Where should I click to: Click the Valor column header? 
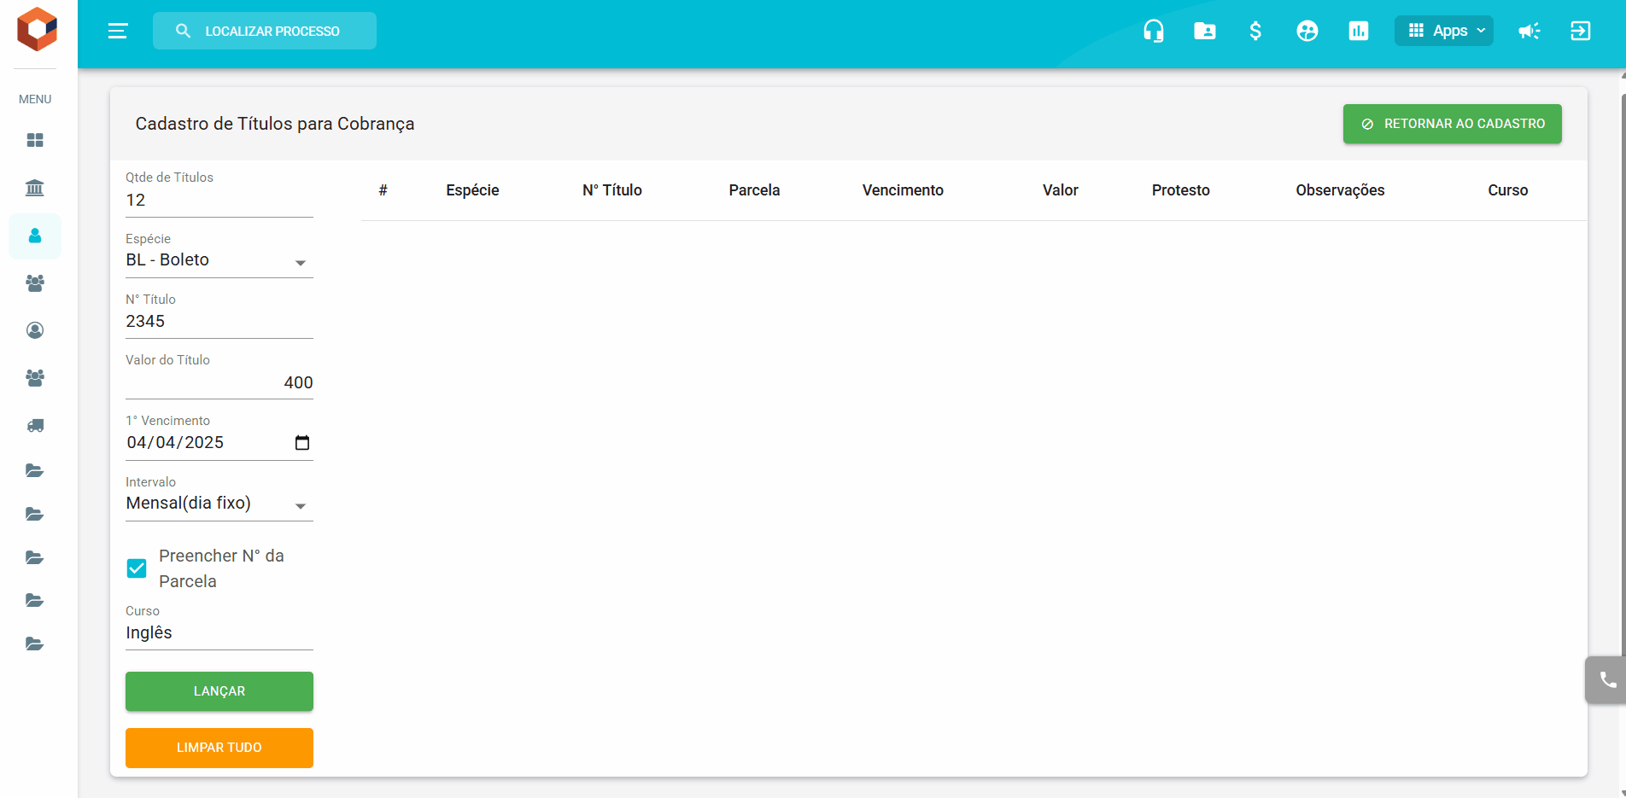click(1060, 190)
